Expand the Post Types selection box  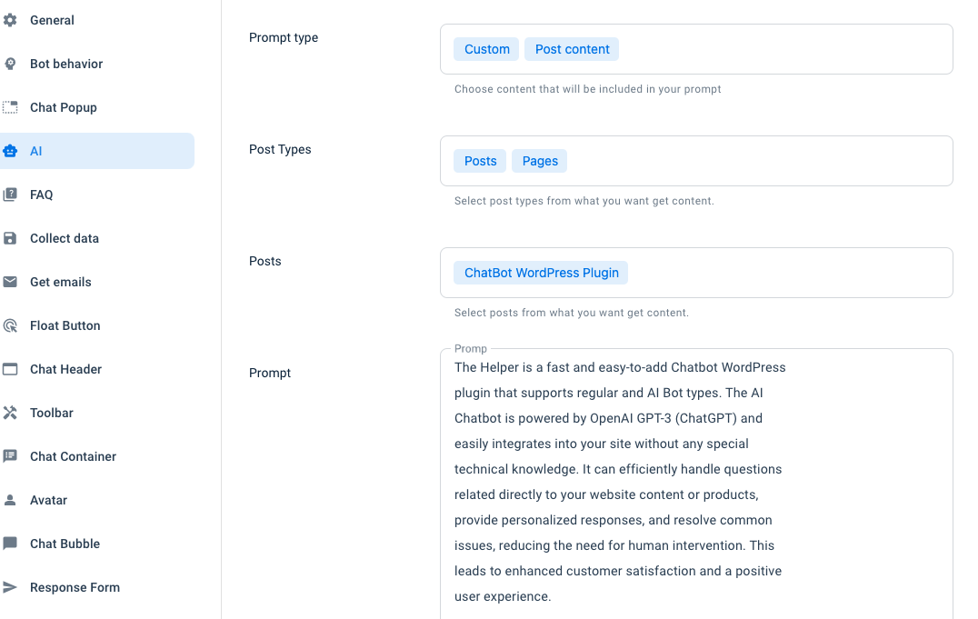[696, 161]
